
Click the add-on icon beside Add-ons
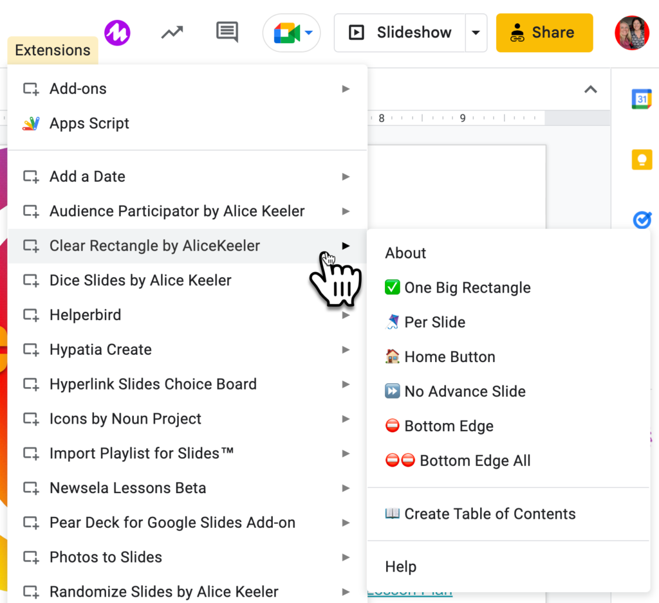pyautogui.click(x=31, y=89)
